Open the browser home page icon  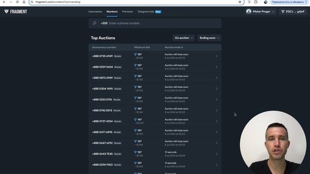[x=24, y=2]
